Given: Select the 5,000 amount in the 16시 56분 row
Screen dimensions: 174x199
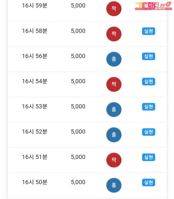Looking at the screenshot, I should (x=78, y=56).
